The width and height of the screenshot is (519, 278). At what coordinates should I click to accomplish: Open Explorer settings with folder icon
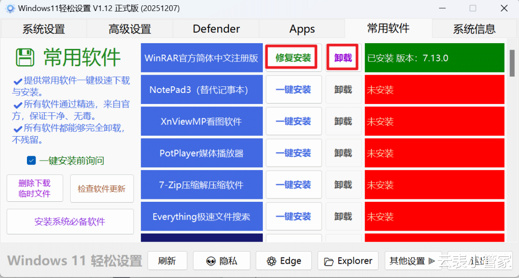348,261
